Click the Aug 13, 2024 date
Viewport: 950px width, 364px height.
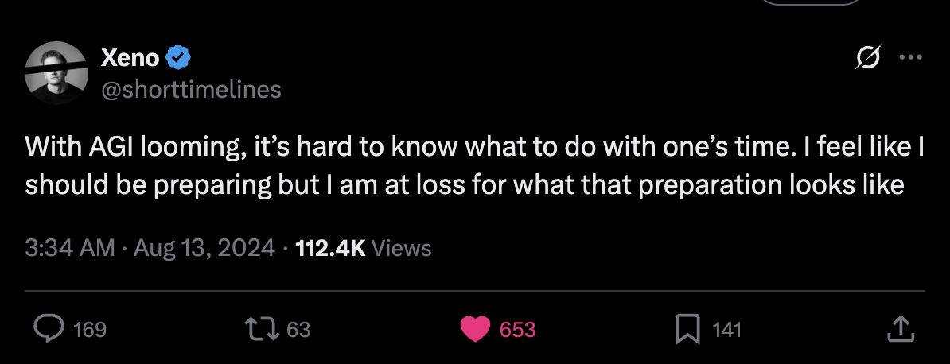(x=204, y=249)
